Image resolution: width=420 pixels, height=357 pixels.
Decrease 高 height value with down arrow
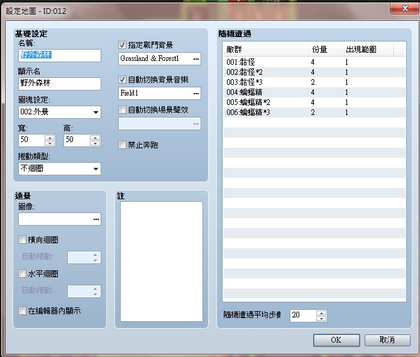click(95, 143)
